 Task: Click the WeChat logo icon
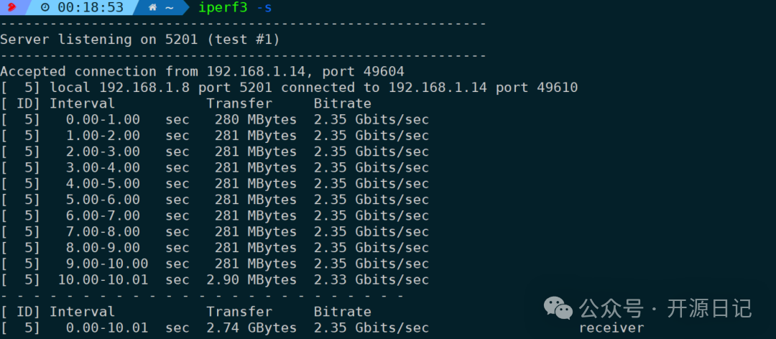coord(558,309)
